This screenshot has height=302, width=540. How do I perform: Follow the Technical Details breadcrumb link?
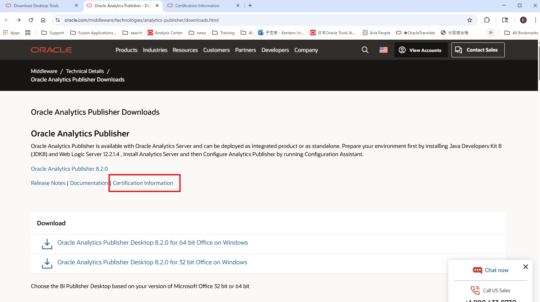(85, 71)
